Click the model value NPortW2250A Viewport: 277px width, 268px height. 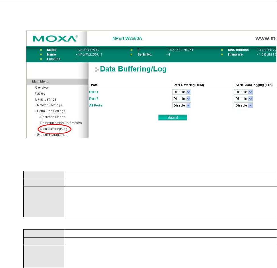coord(88,50)
